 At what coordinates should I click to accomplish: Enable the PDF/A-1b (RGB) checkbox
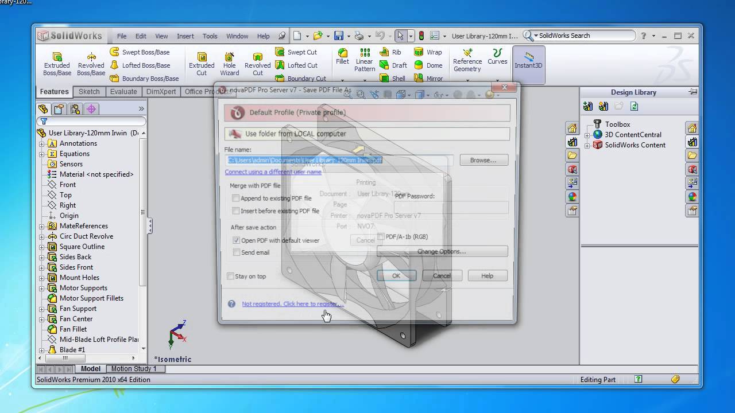click(x=381, y=236)
